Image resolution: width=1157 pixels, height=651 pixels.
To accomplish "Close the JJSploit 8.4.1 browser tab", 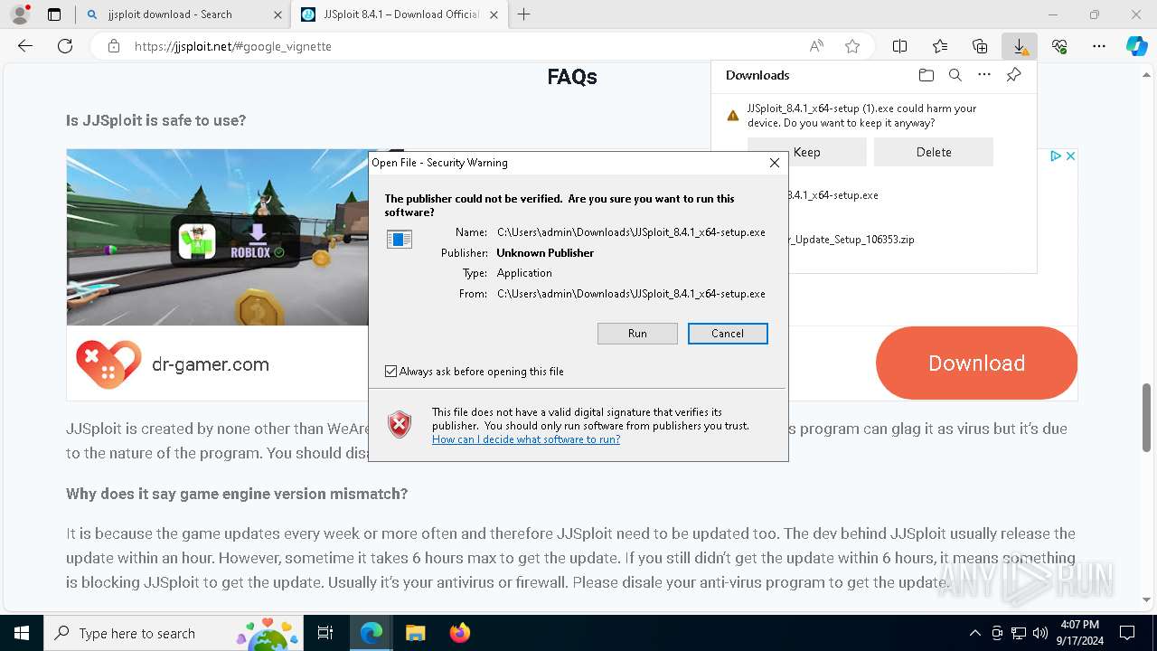I will click(495, 14).
